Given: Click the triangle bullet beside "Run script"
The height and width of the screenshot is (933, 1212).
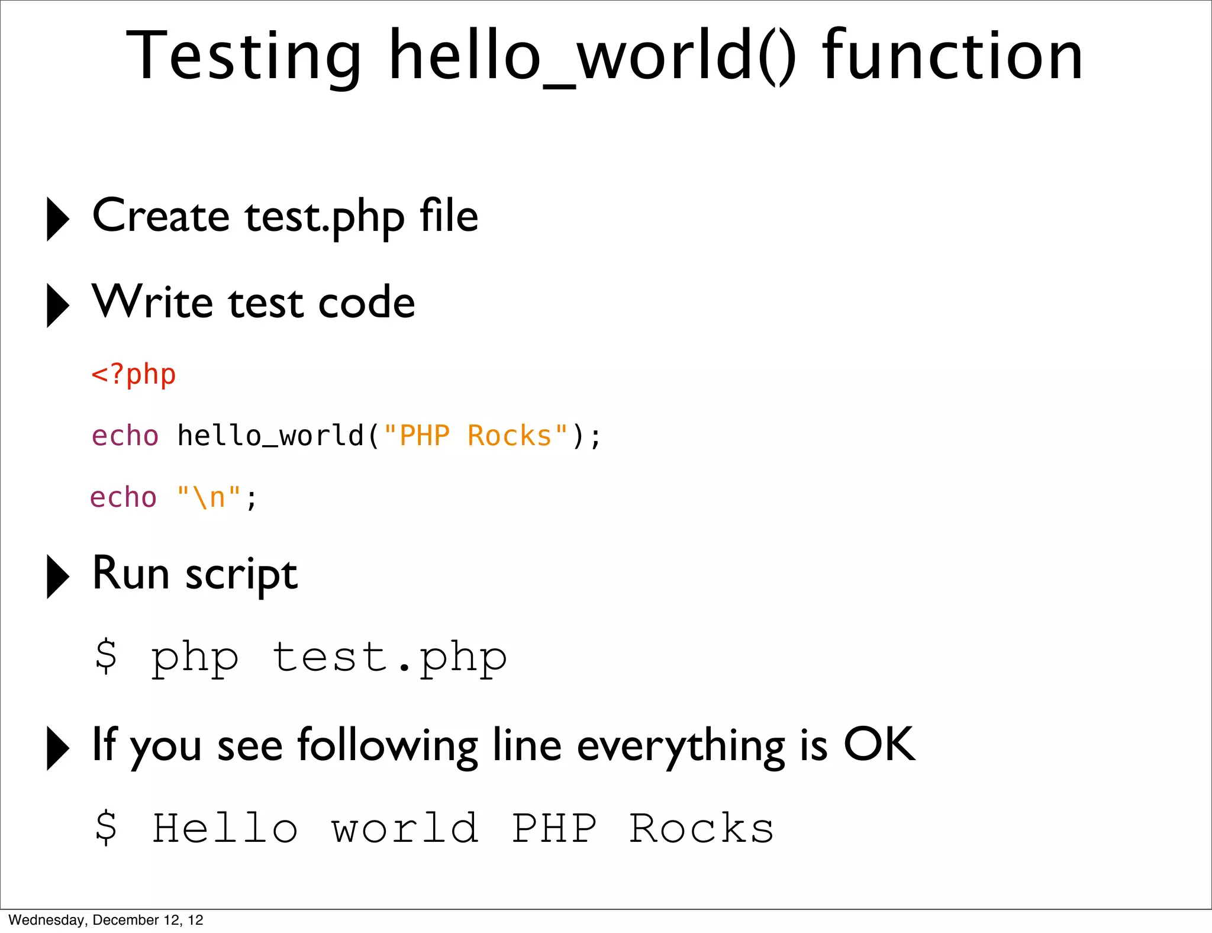Looking at the screenshot, I should click(58, 577).
